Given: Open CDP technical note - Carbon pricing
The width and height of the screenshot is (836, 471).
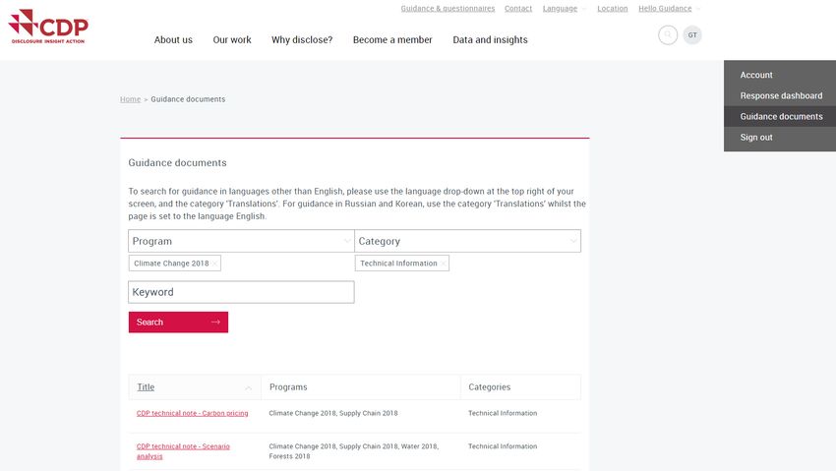Looking at the screenshot, I should (192, 413).
